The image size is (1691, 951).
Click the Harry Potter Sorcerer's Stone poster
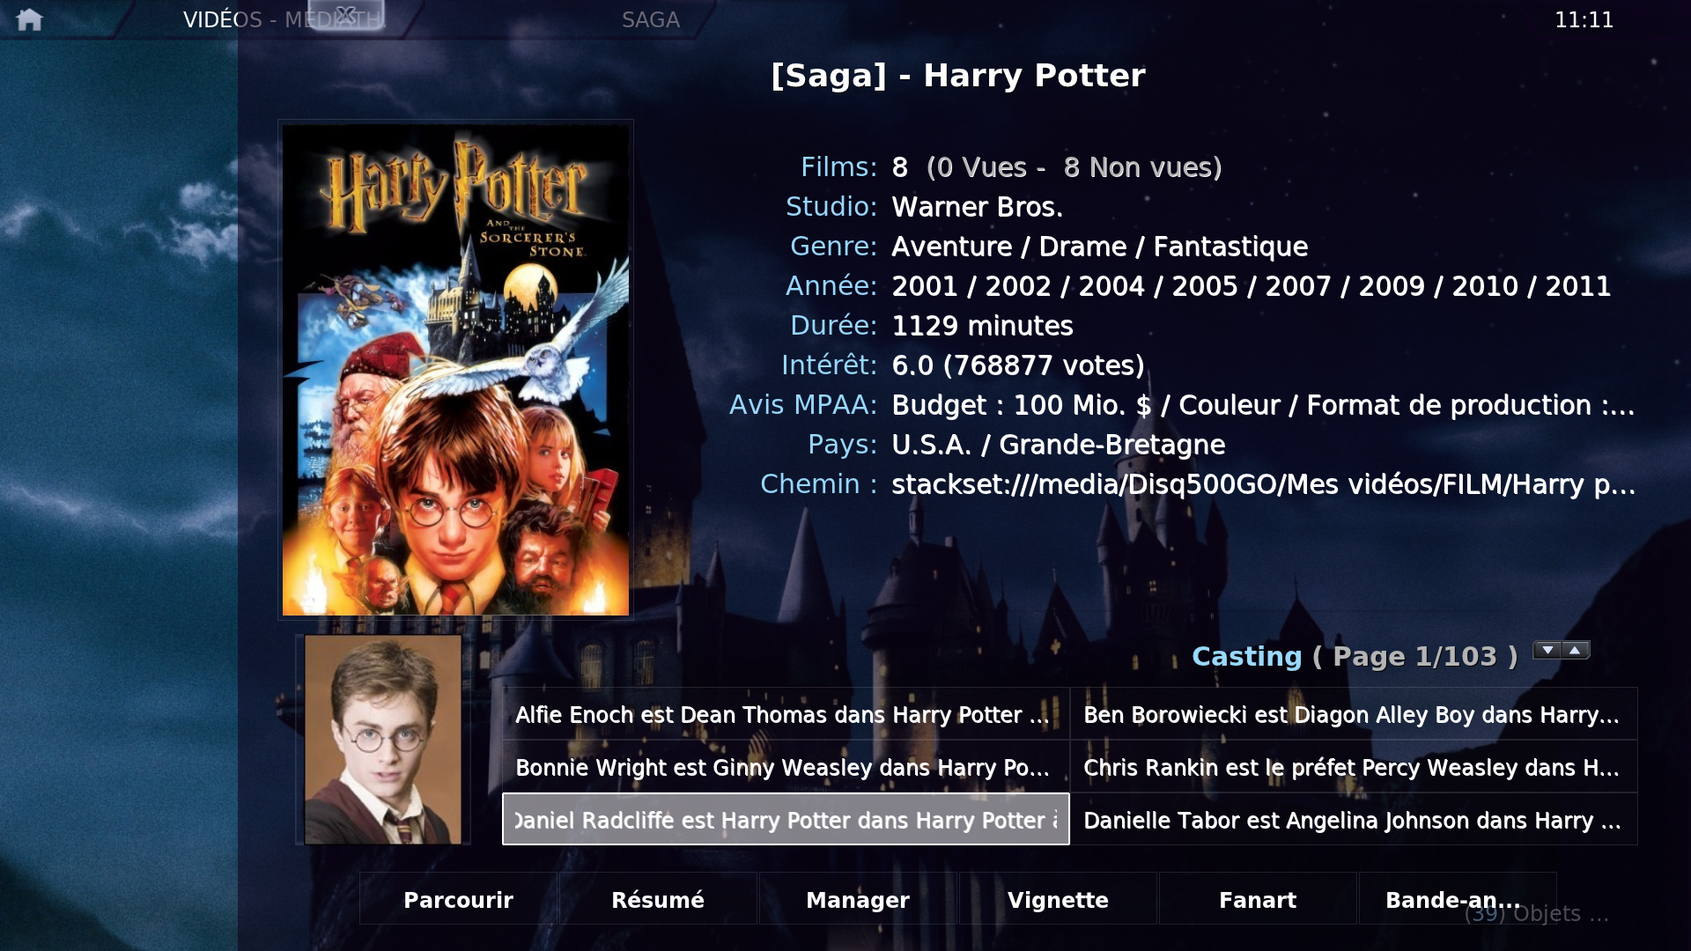(x=455, y=370)
